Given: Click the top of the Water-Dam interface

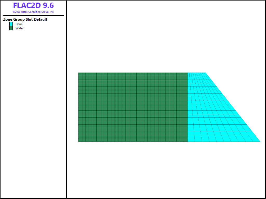Looking at the screenshot, I should click(x=188, y=73).
